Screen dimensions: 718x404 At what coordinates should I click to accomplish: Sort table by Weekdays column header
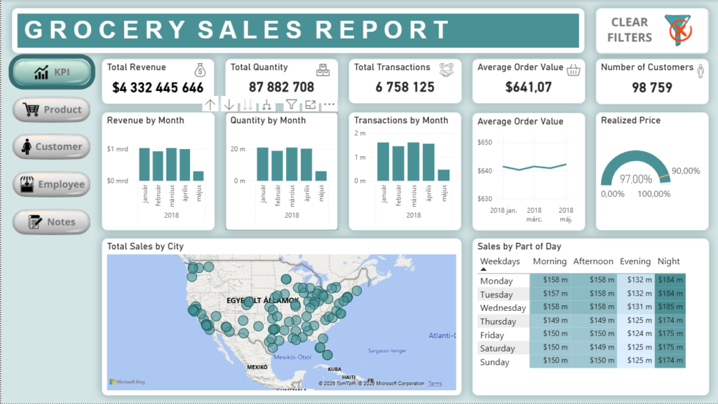(x=500, y=262)
